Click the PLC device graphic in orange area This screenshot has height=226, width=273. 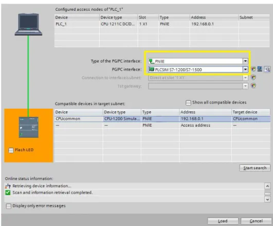[x=29, y=127]
